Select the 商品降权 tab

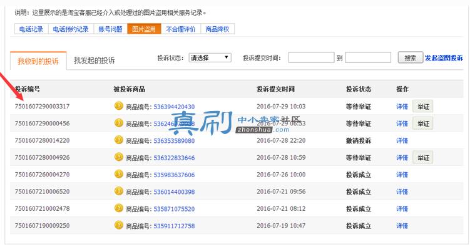pos(217,29)
